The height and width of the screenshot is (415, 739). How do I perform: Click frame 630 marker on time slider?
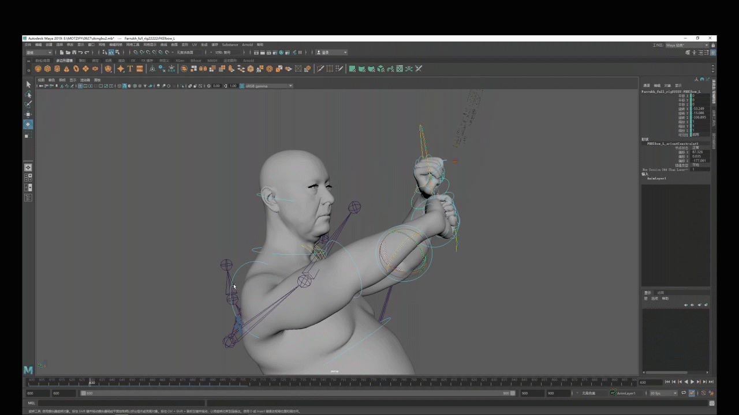click(92, 382)
